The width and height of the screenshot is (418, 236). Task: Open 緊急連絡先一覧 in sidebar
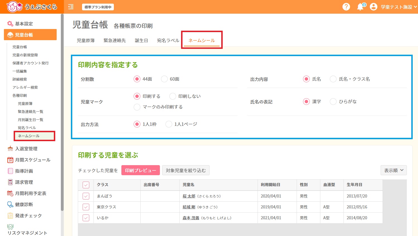[x=30, y=112]
